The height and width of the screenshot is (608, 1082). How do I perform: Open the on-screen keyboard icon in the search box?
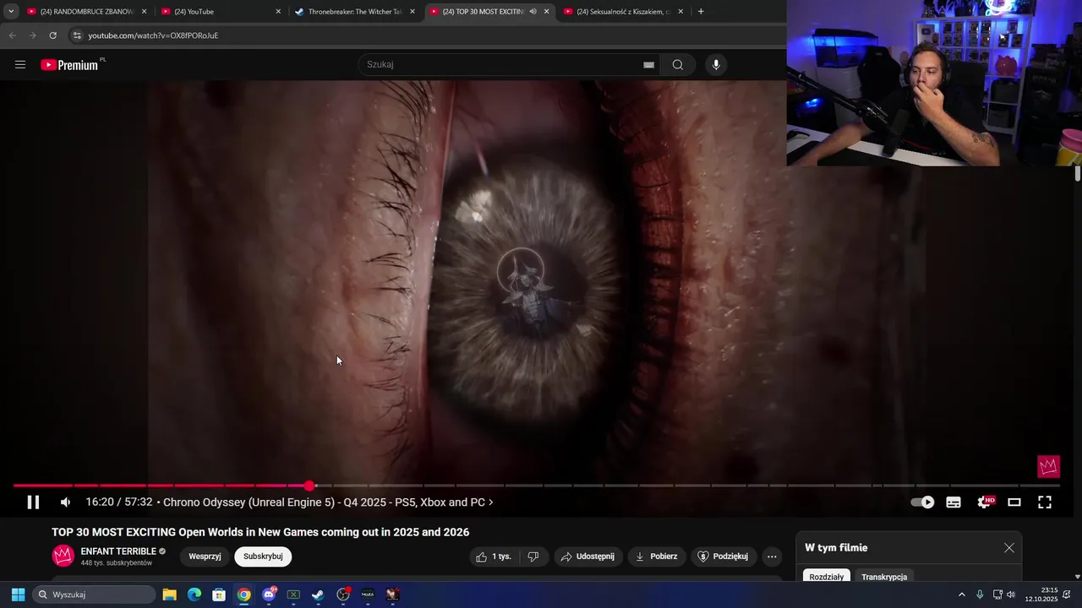648,65
